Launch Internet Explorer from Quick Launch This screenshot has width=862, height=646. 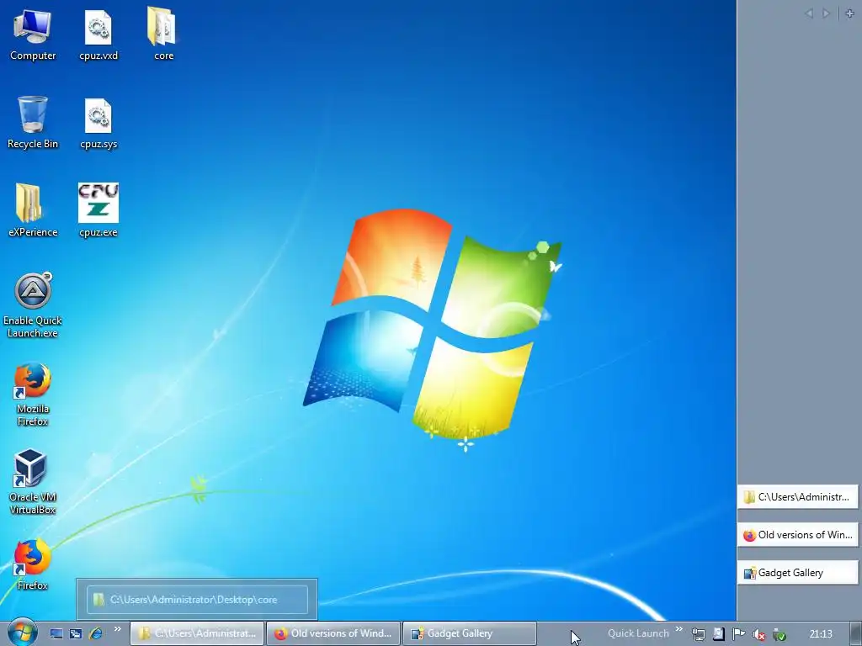pyautogui.click(x=96, y=634)
